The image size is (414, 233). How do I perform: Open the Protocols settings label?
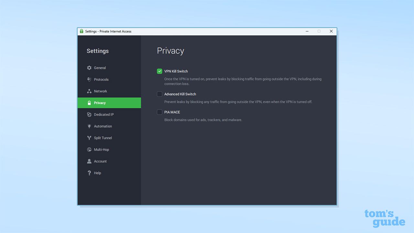(101, 80)
